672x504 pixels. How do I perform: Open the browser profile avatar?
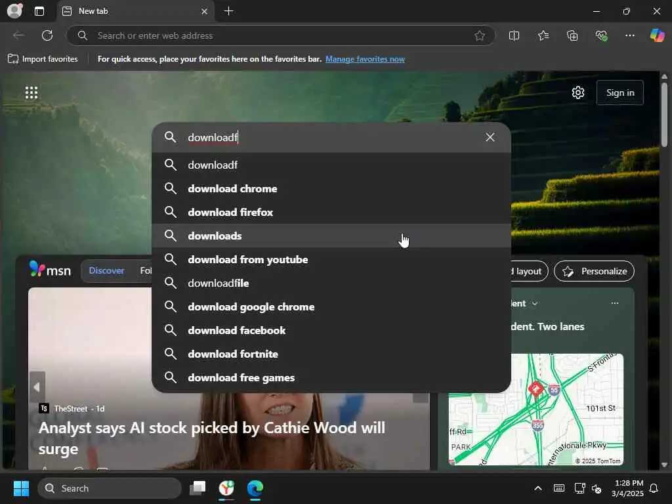pyautogui.click(x=14, y=10)
